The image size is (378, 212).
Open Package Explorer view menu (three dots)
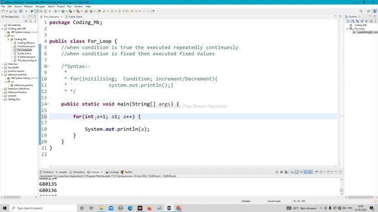pos(35,21)
